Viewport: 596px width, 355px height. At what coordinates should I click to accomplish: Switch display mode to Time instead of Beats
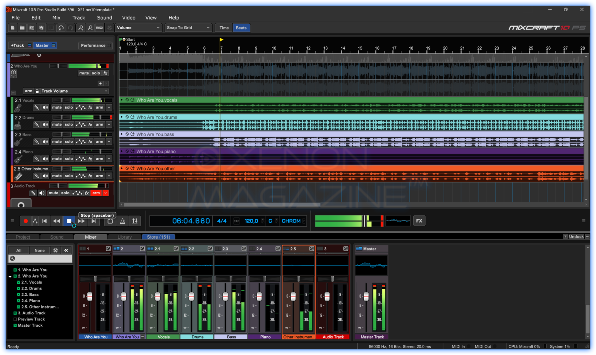point(223,28)
